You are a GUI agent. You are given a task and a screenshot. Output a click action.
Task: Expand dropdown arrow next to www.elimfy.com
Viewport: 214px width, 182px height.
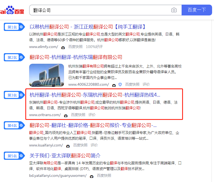coord(63,47)
